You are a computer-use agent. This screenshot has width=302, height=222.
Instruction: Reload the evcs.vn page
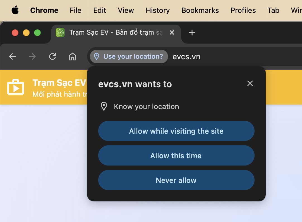(x=52, y=56)
